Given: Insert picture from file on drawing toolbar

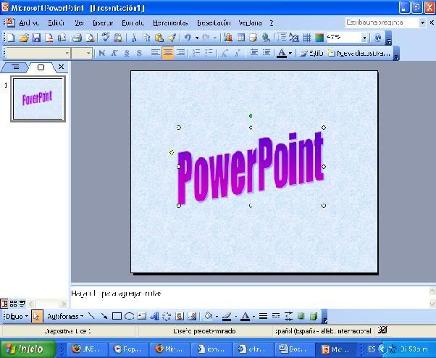Looking at the screenshot, I should pyautogui.click(x=192, y=316).
